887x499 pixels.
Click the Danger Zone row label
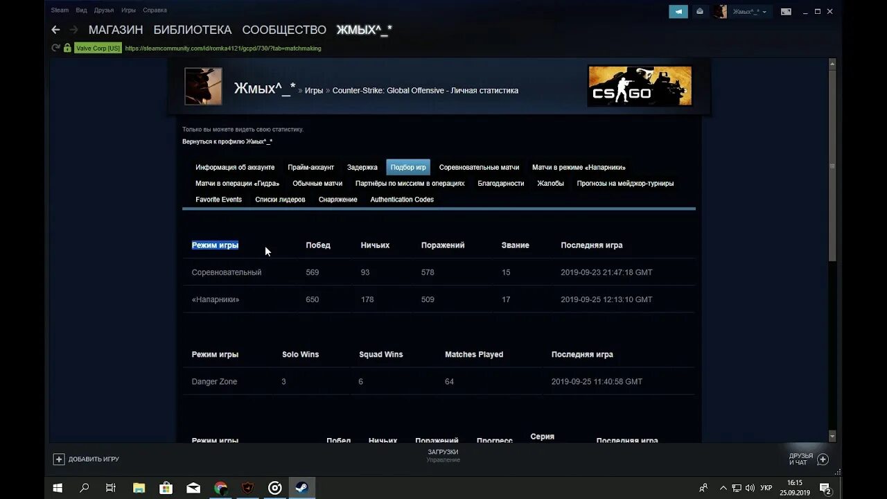[x=214, y=382]
